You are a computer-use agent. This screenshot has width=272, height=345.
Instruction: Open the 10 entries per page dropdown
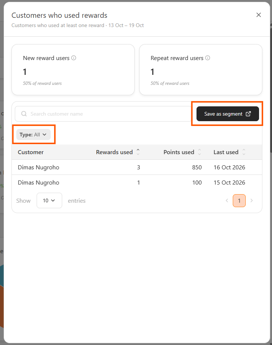tap(49, 200)
